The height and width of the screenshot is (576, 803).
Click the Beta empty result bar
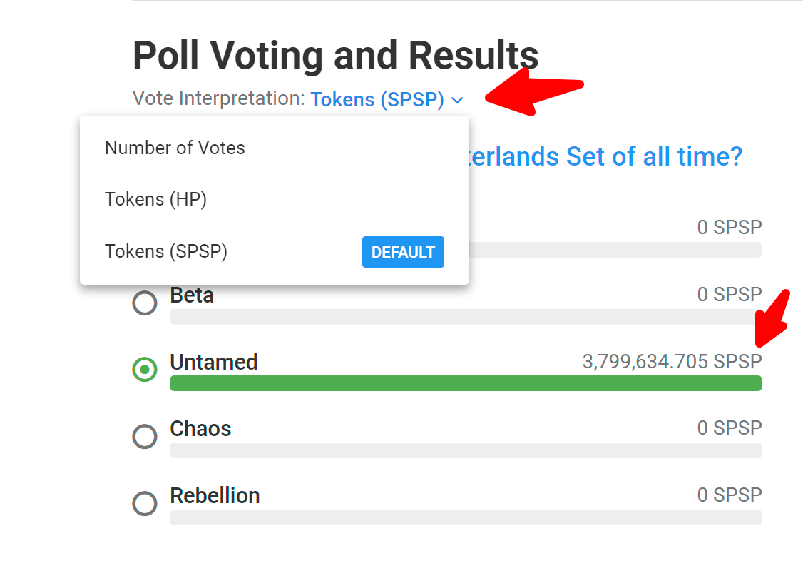[x=466, y=317]
